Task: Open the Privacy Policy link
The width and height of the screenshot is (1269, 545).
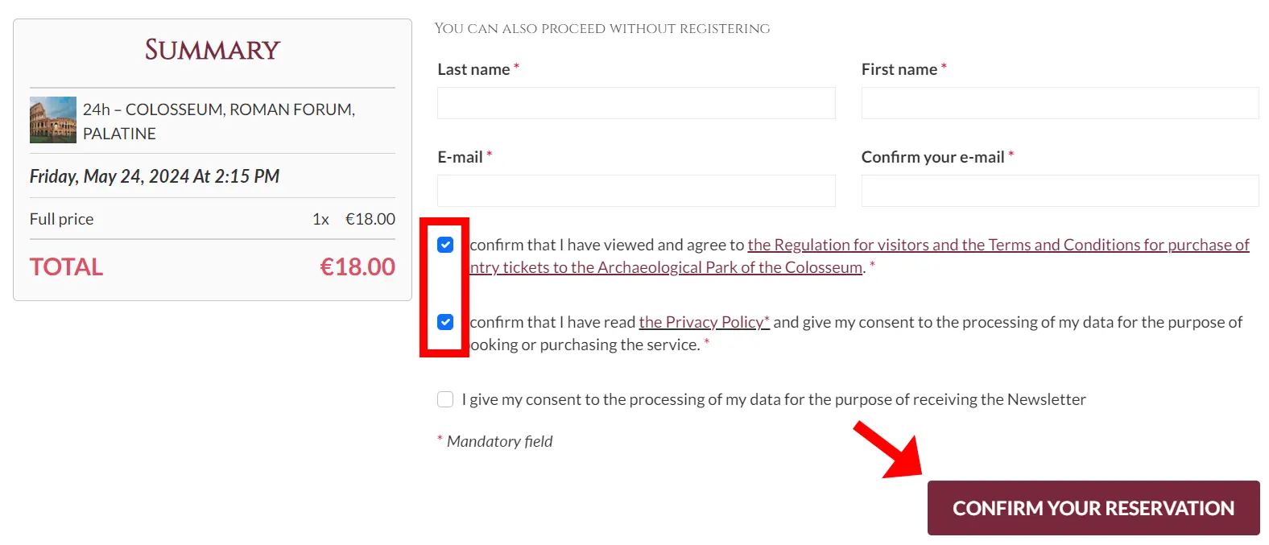Action: pyautogui.click(x=704, y=322)
